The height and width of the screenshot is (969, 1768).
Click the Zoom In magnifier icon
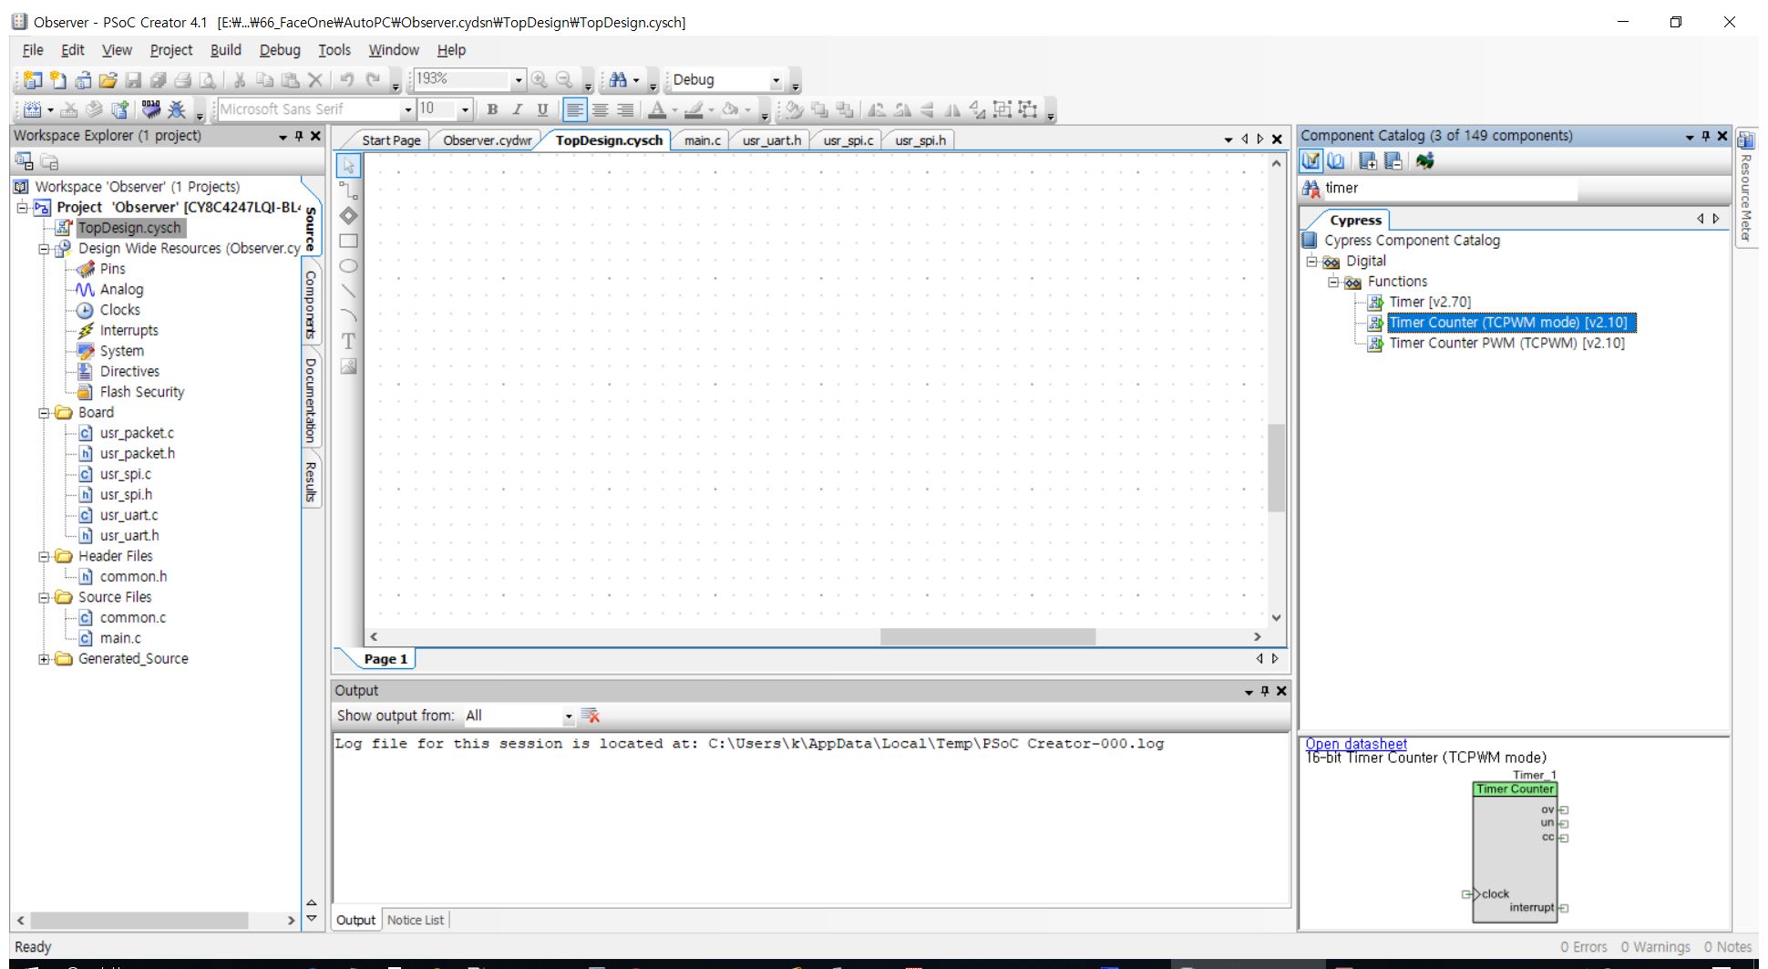tap(540, 80)
